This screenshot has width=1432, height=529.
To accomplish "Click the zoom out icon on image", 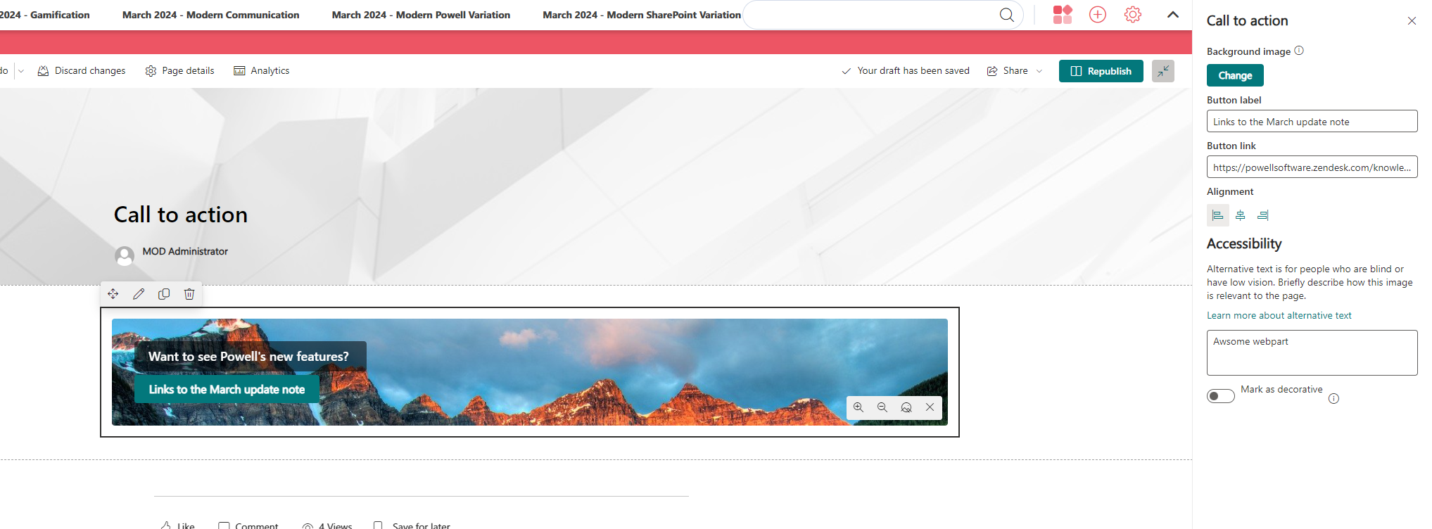I will tap(882, 407).
